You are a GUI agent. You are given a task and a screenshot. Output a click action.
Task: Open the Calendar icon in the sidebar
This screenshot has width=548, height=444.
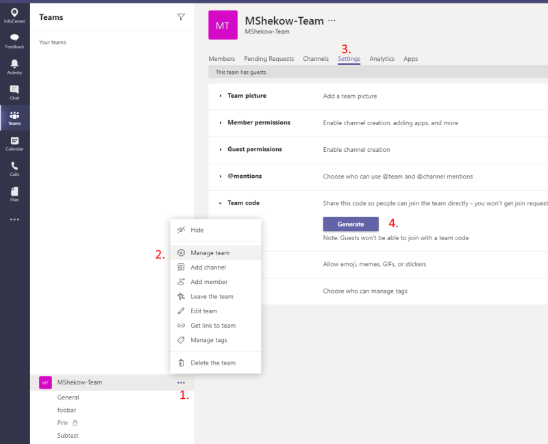click(x=14, y=144)
